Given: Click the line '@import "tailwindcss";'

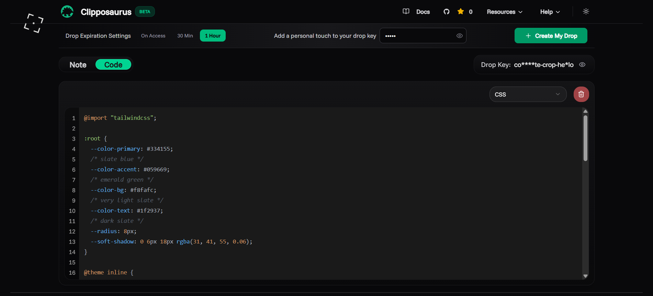Looking at the screenshot, I should [120, 118].
